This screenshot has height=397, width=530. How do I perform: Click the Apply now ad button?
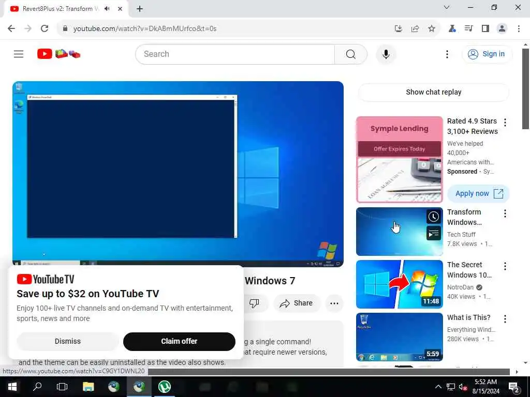tap(478, 194)
